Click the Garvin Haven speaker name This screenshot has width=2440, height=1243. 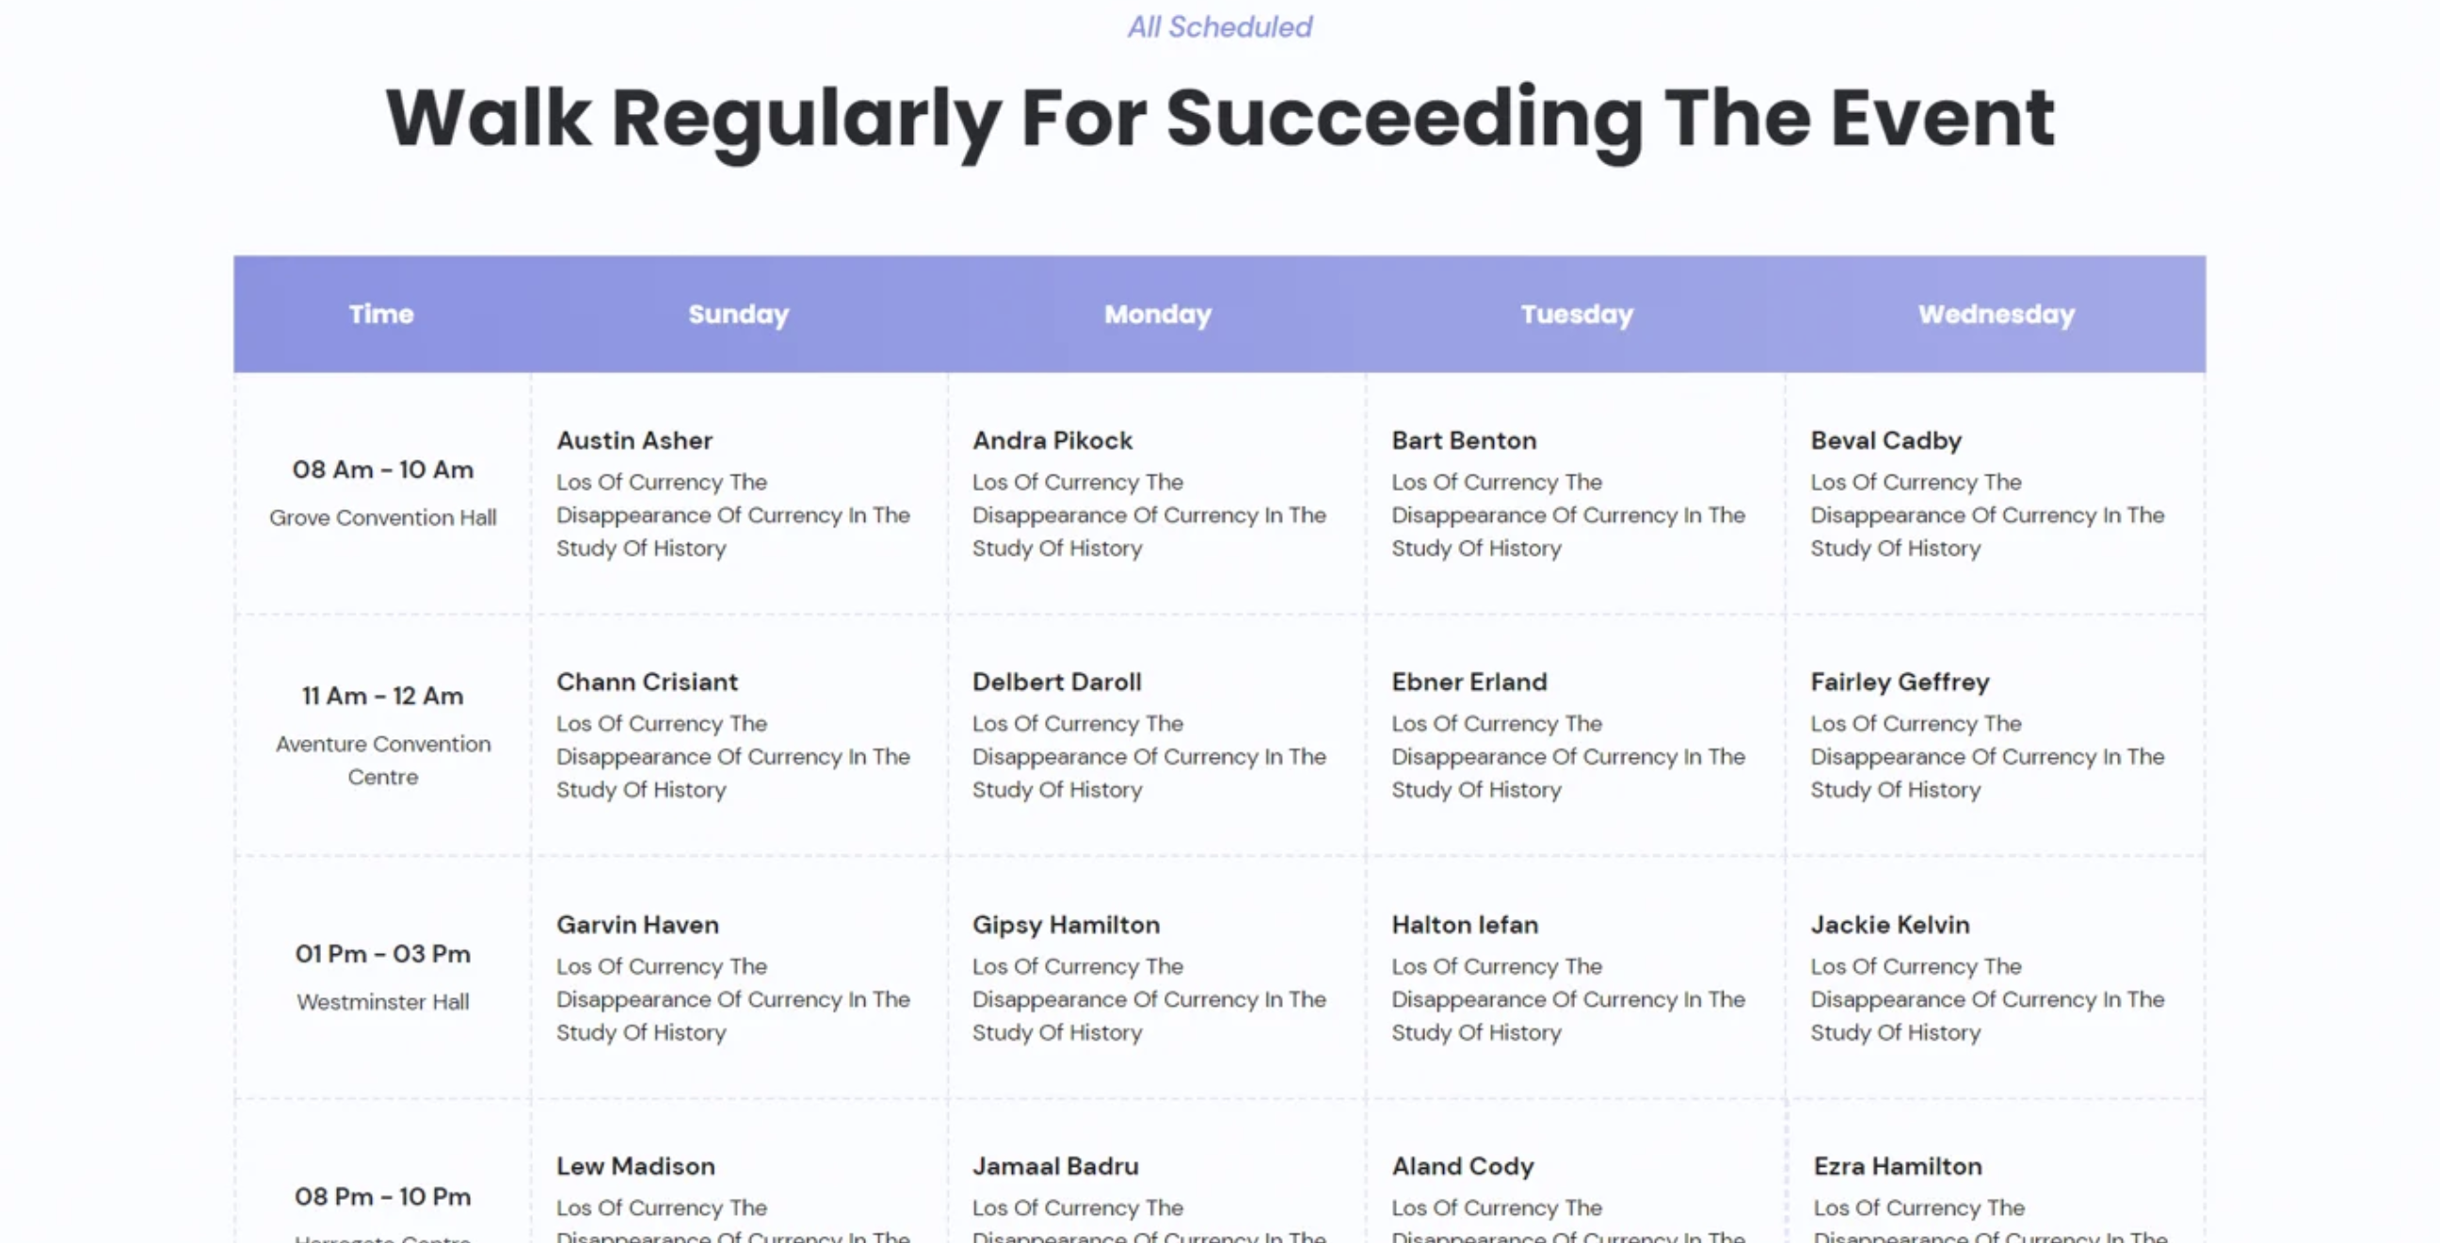(636, 925)
